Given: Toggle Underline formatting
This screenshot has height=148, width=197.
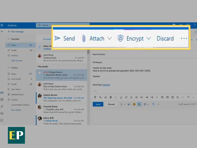Looking at the screenshot, I should click(x=121, y=97).
